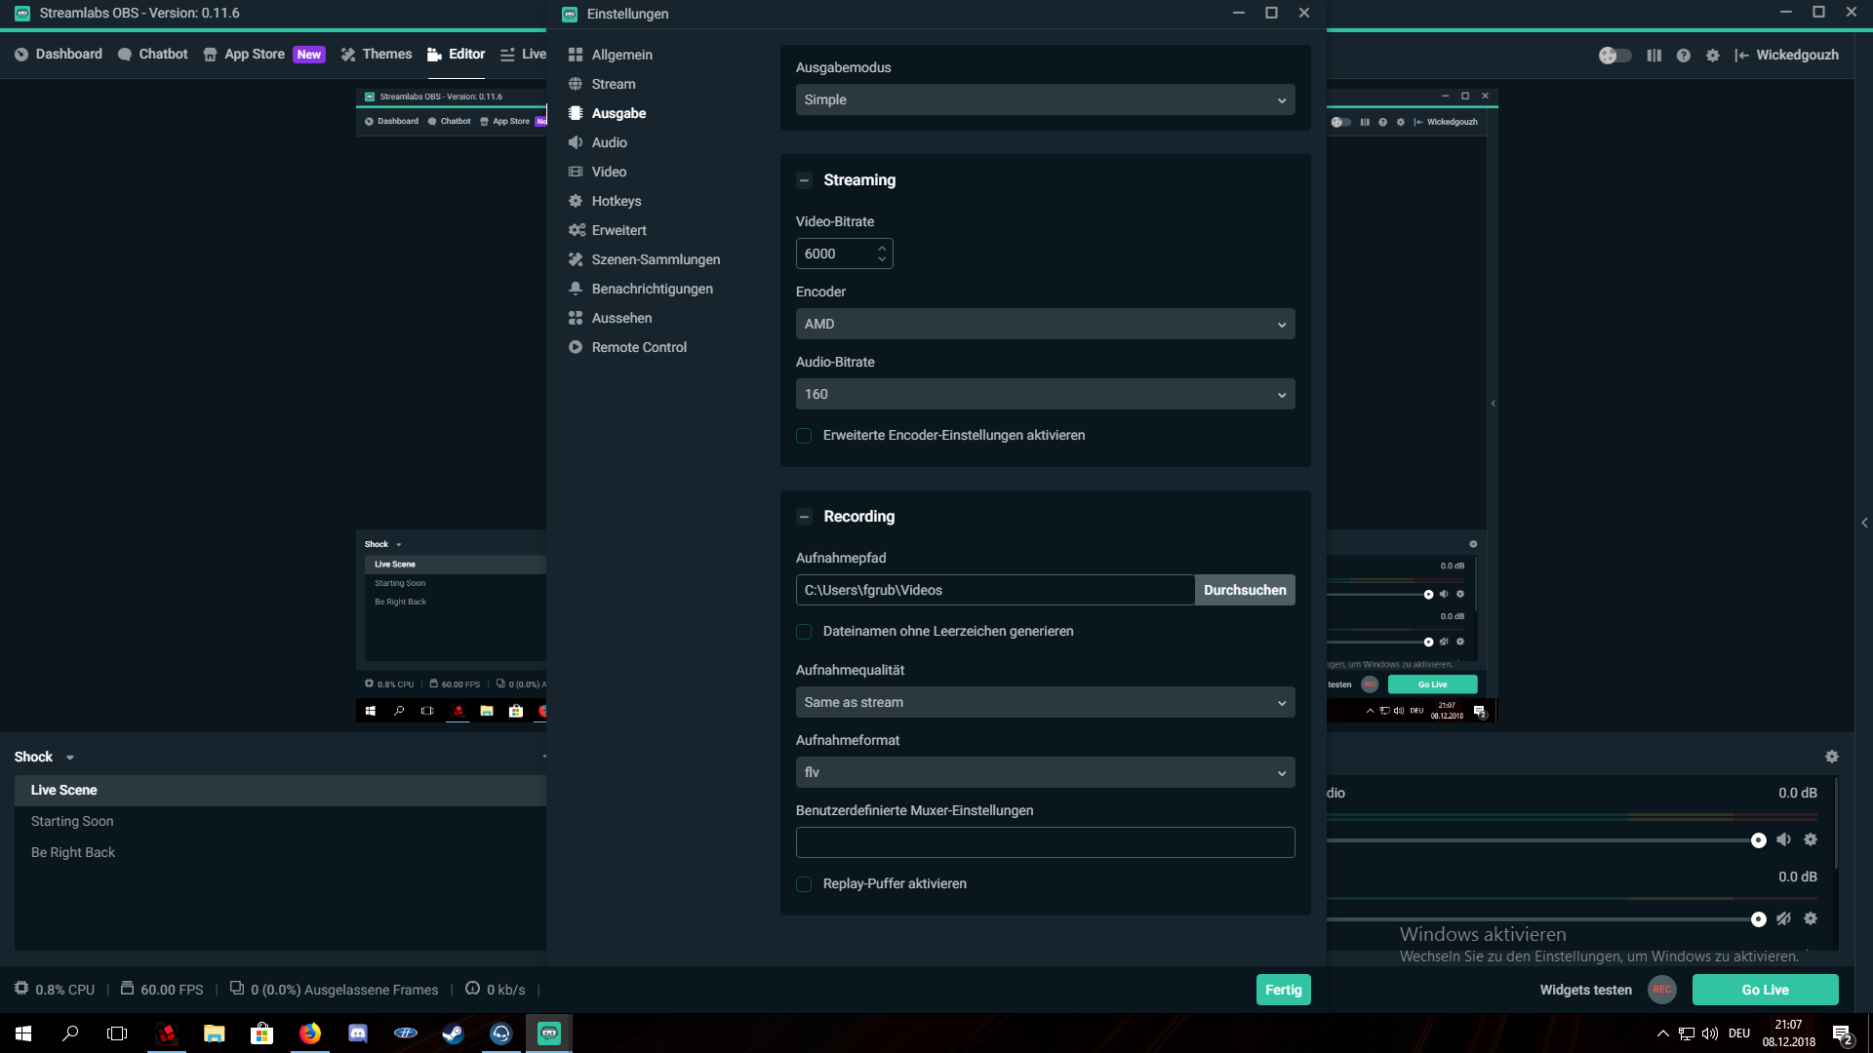Open the gear icon in top toolbar
The width and height of the screenshot is (1873, 1053).
(x=1712, y=56)
